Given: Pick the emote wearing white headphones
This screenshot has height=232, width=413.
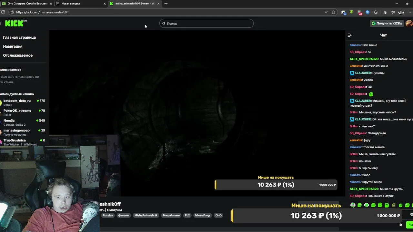Looking at the screenshot, I should pyautogui.click(x=353, y=205).
